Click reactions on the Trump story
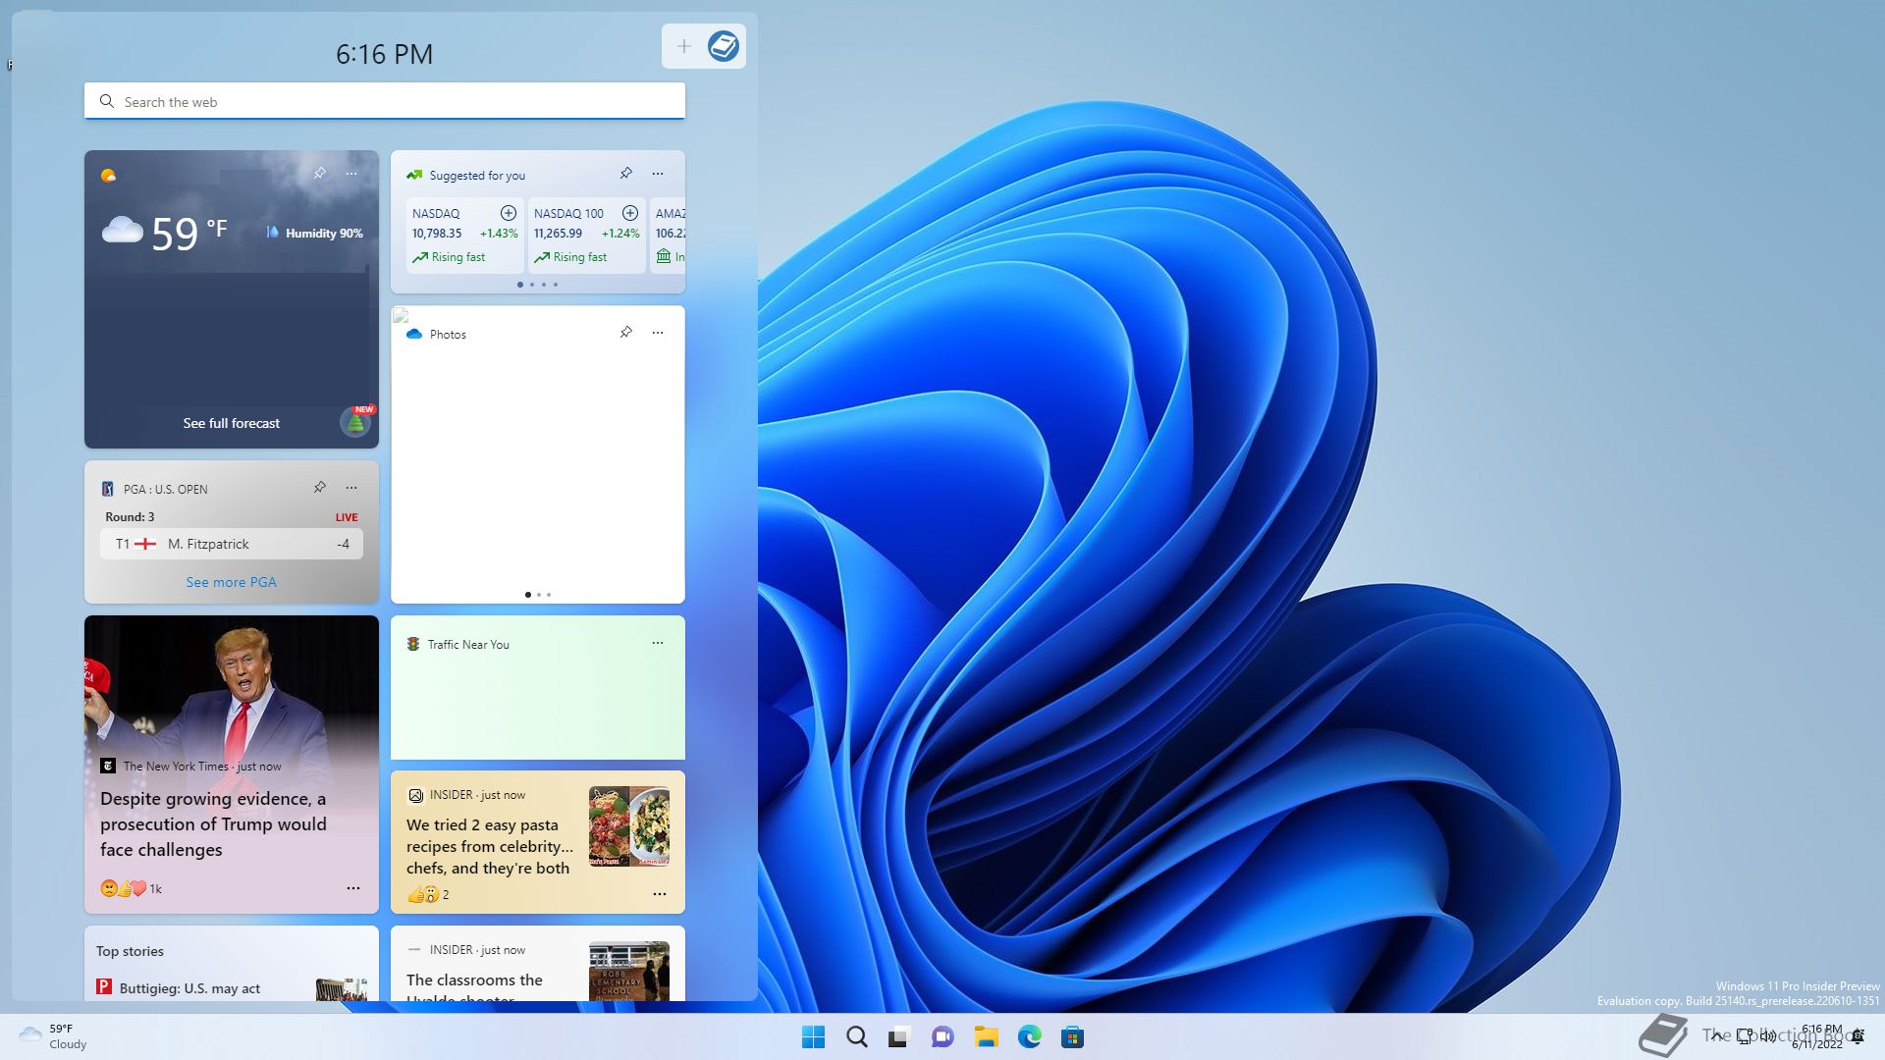Viewport: 1885px width, 1060px height. 131,888
